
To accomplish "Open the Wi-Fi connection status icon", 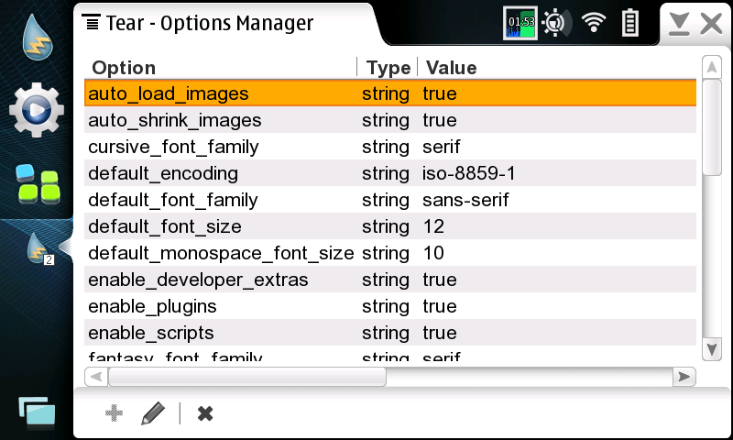I will [594, 22].
